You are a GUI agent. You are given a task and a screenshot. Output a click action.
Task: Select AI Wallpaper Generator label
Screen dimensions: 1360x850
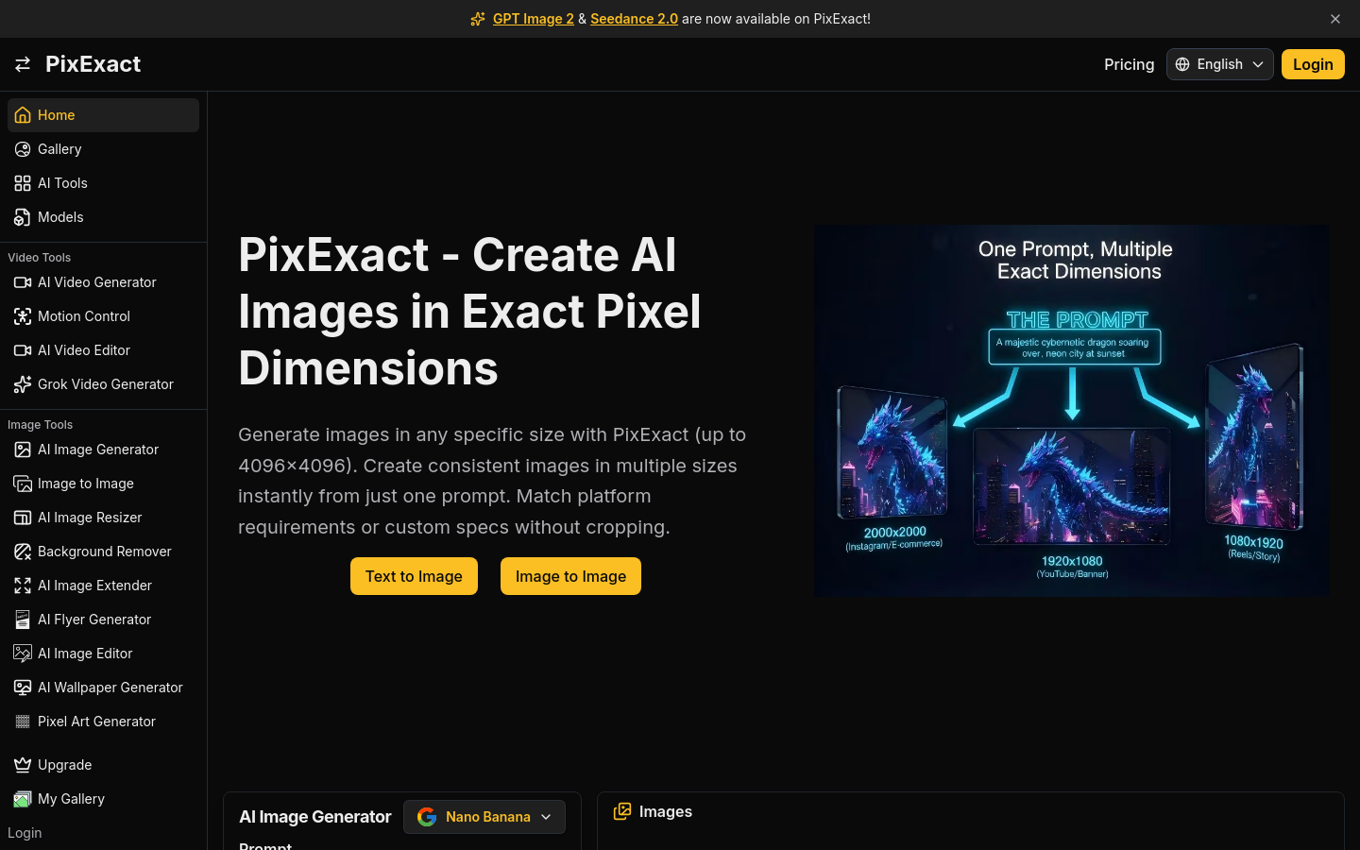[x=110, y=688]
